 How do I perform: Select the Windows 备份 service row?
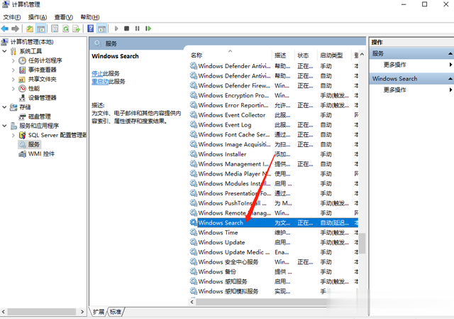(274, 271)
